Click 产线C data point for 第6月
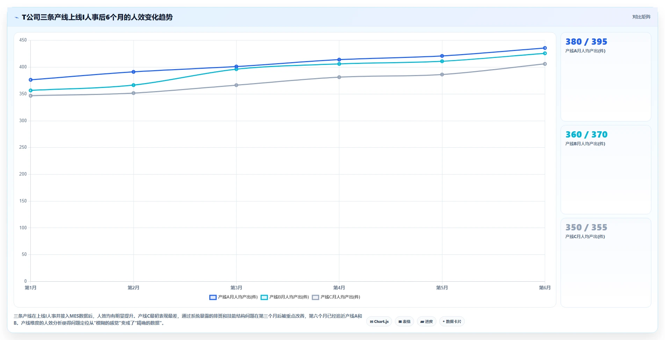 [x=545, y=64]
